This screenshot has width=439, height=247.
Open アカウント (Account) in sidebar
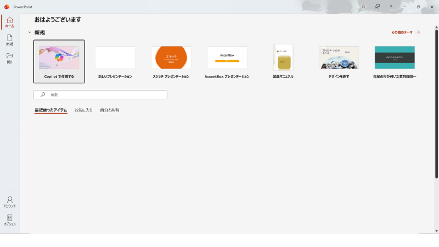[9, 201]
